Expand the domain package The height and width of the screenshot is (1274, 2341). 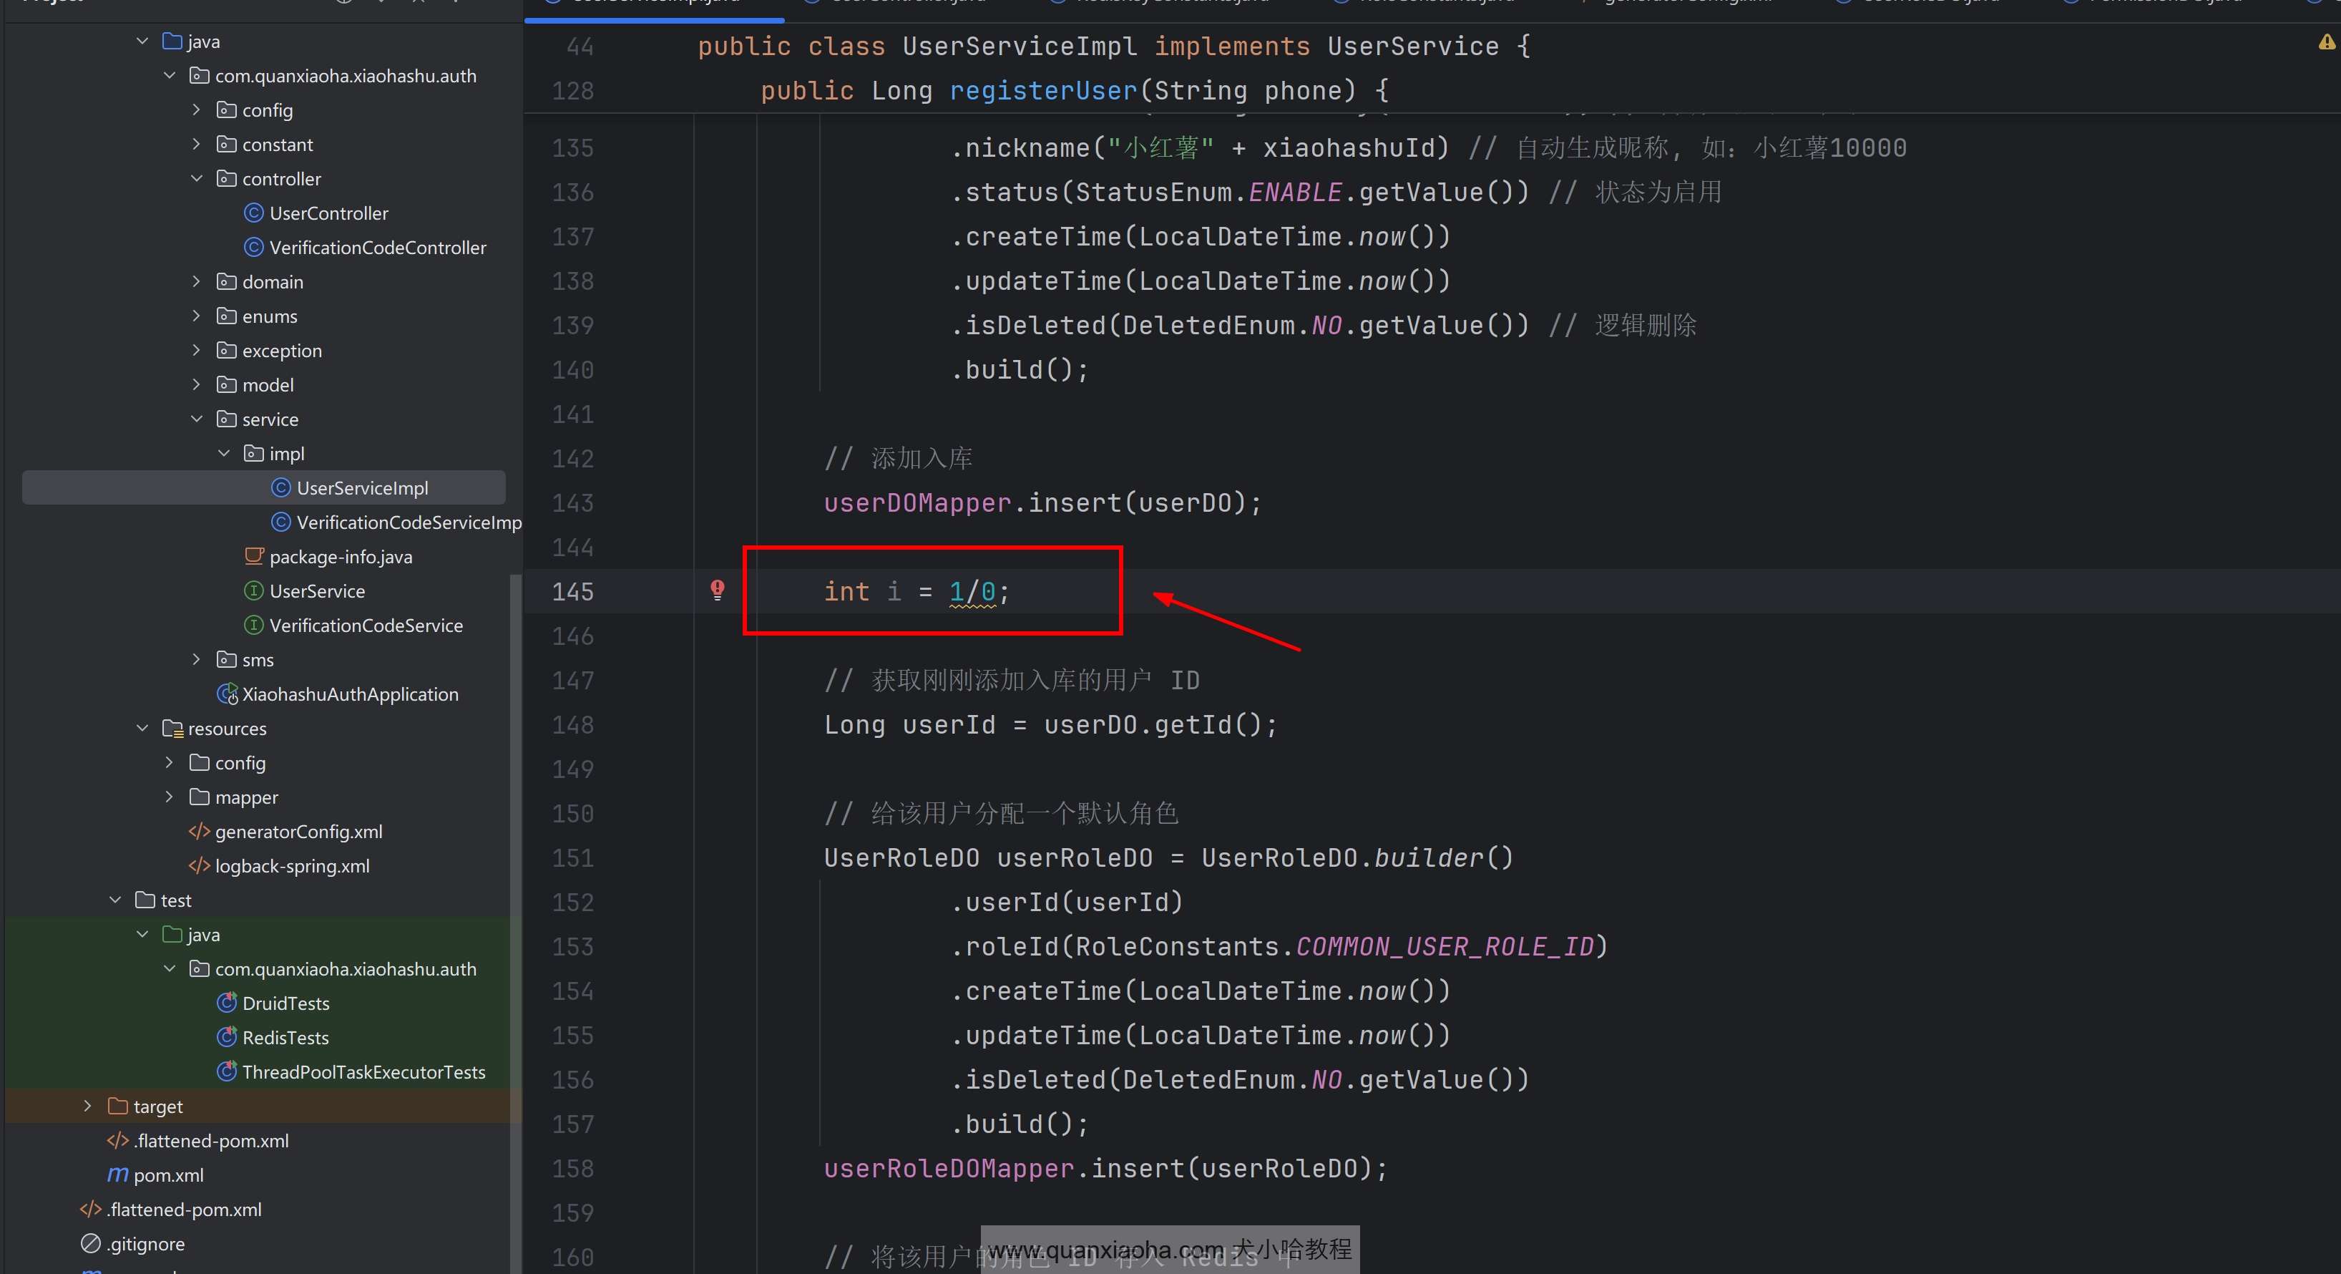196,282
